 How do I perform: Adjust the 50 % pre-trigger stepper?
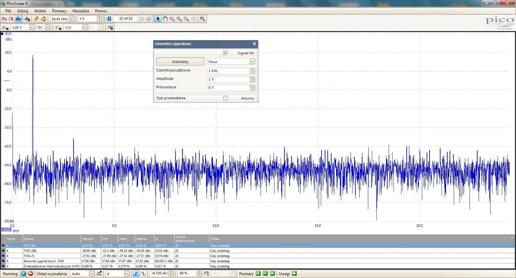tap(199, 273)
